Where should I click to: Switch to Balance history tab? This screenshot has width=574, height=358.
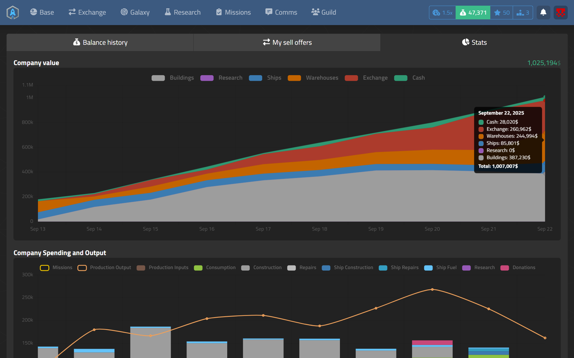pyautogui.click(x=100, y=42)
